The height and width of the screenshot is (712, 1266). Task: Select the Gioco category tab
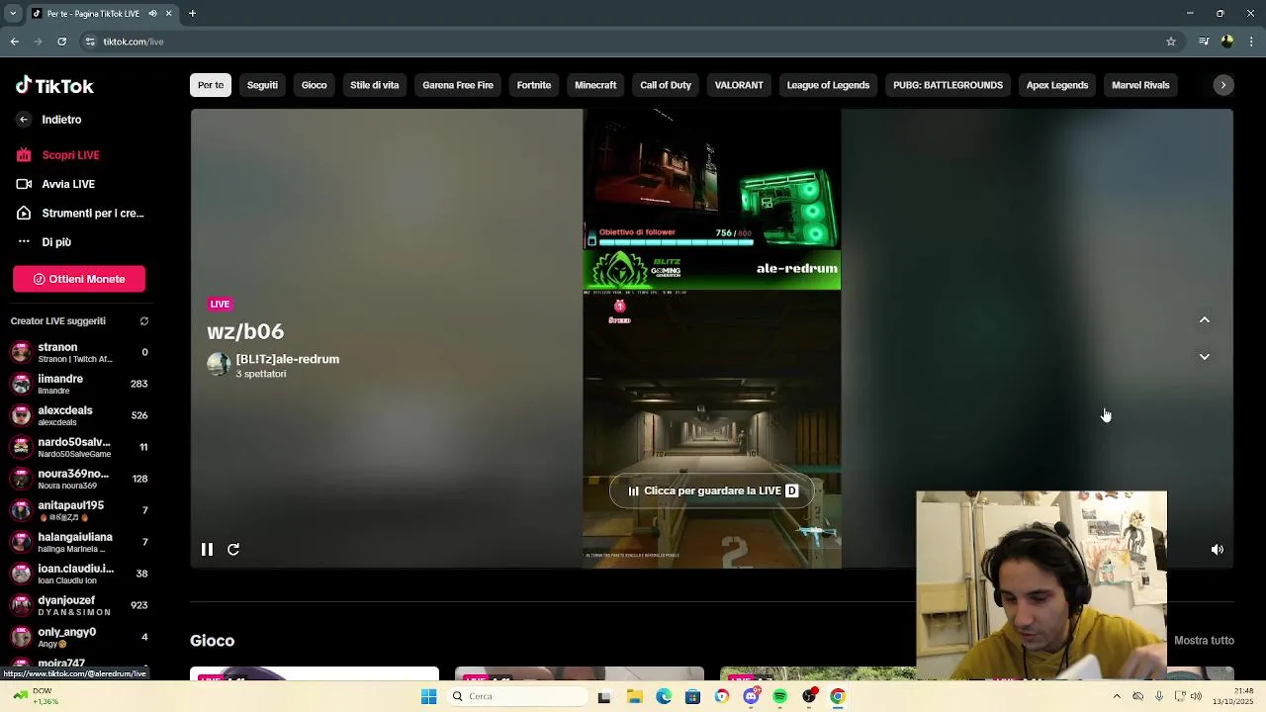(x=314, y=85)
